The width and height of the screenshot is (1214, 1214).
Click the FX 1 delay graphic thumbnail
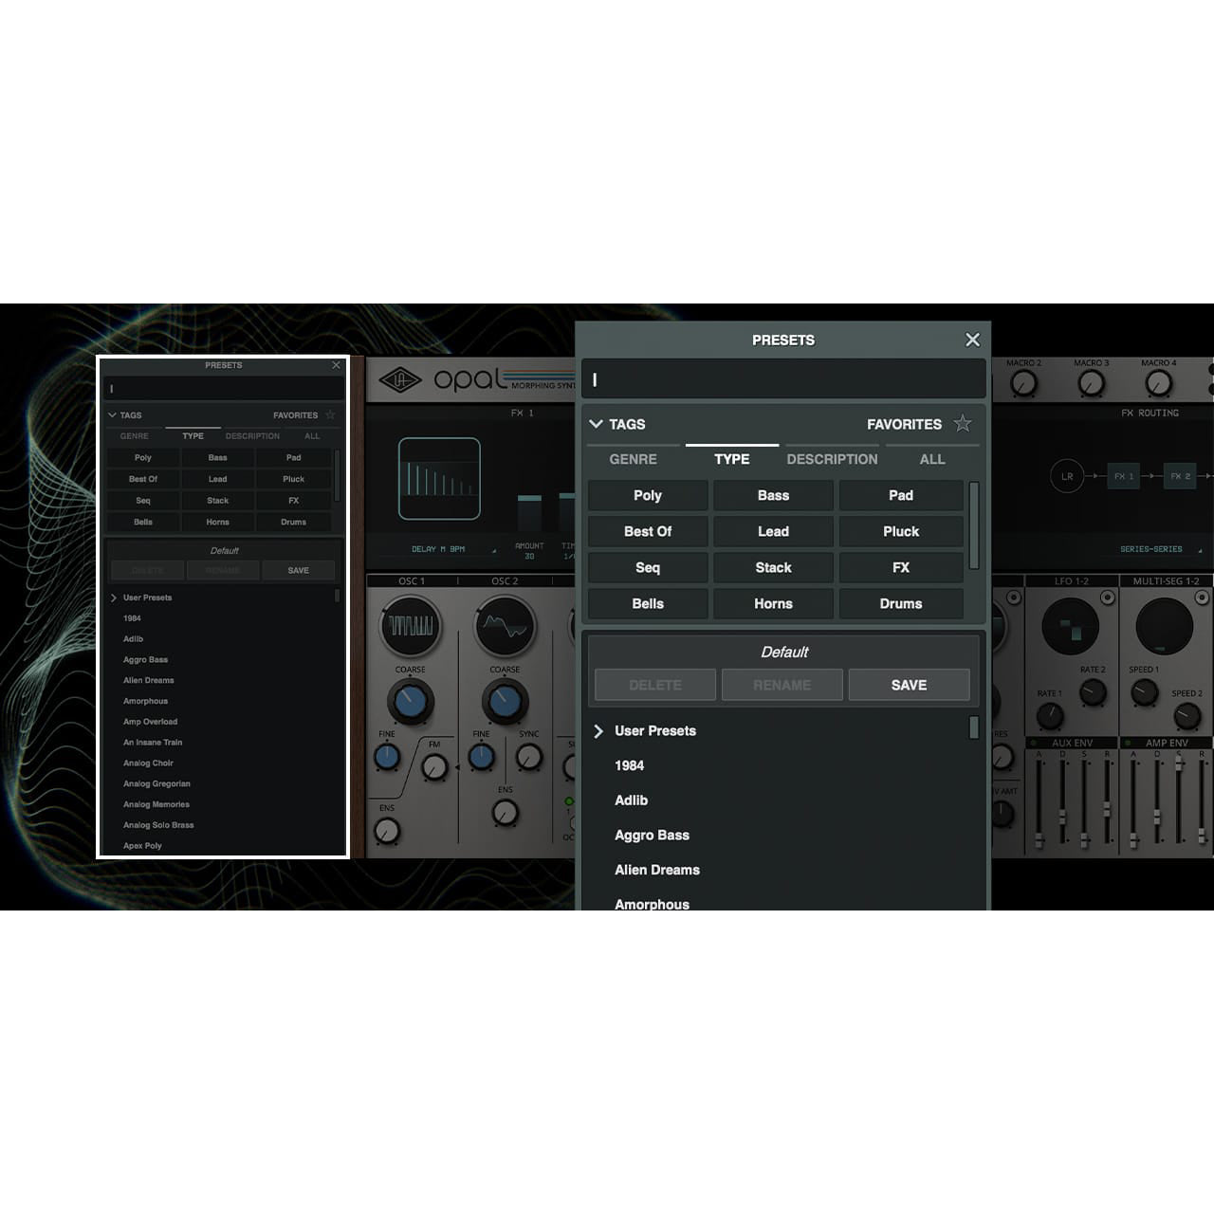(439, 478)
